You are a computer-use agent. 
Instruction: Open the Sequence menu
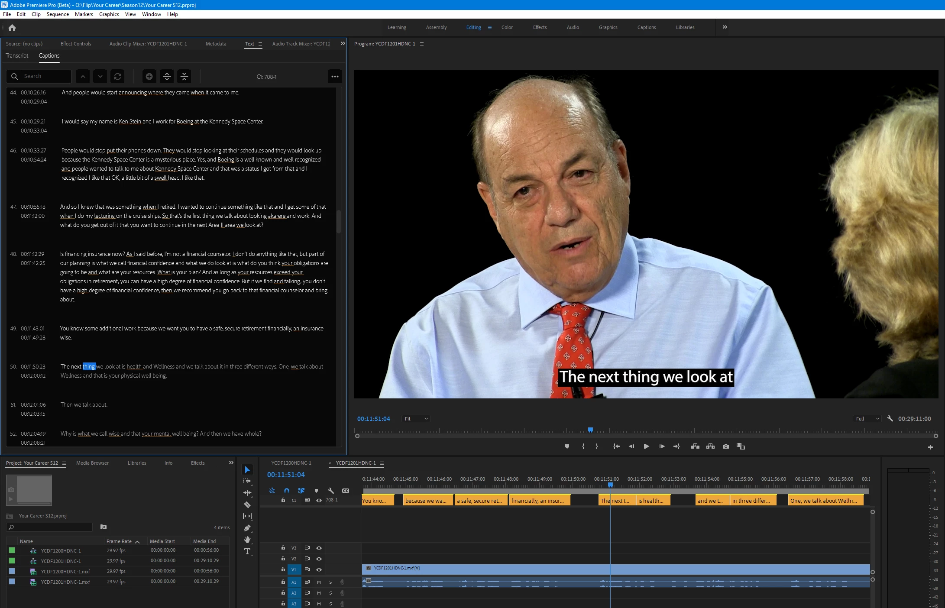(x=58, y=14)
